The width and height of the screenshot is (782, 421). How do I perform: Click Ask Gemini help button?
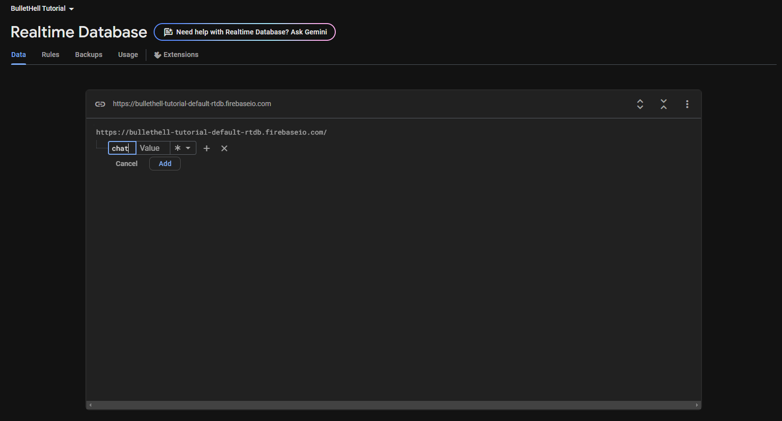[244, 32]
